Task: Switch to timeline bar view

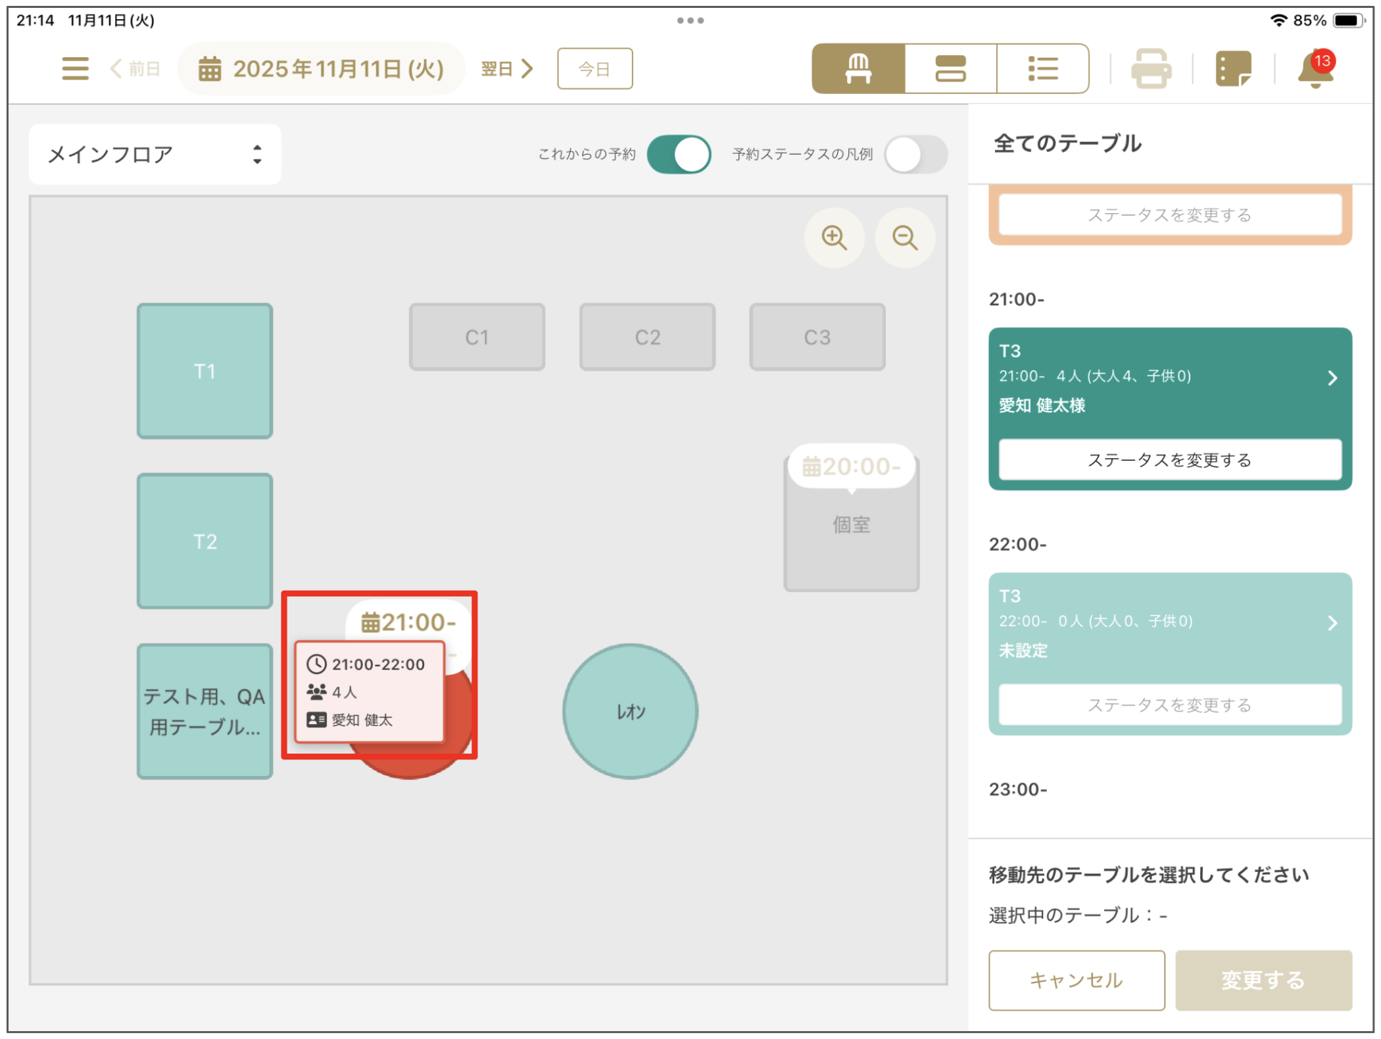Action: [950, 68]
